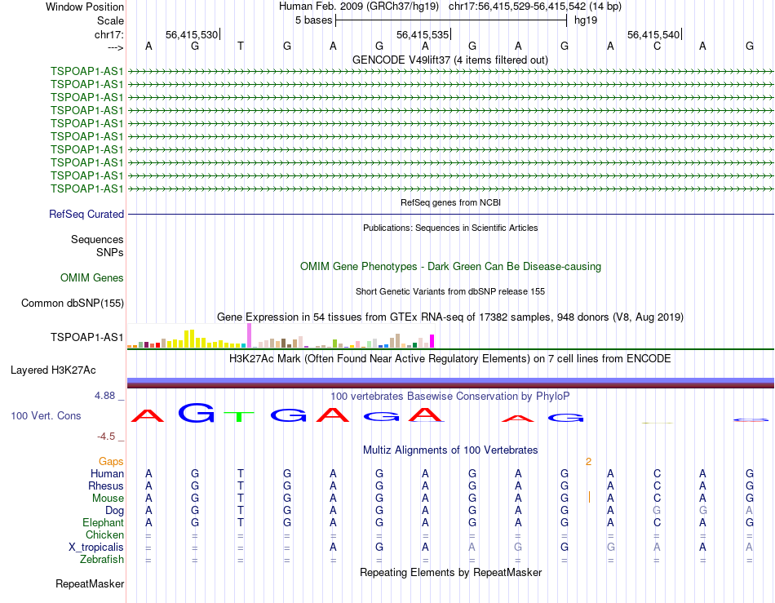The height and width of the screenshot is (603, 775).
Task: Click the Human species label
Action: [x=107, y=473]
